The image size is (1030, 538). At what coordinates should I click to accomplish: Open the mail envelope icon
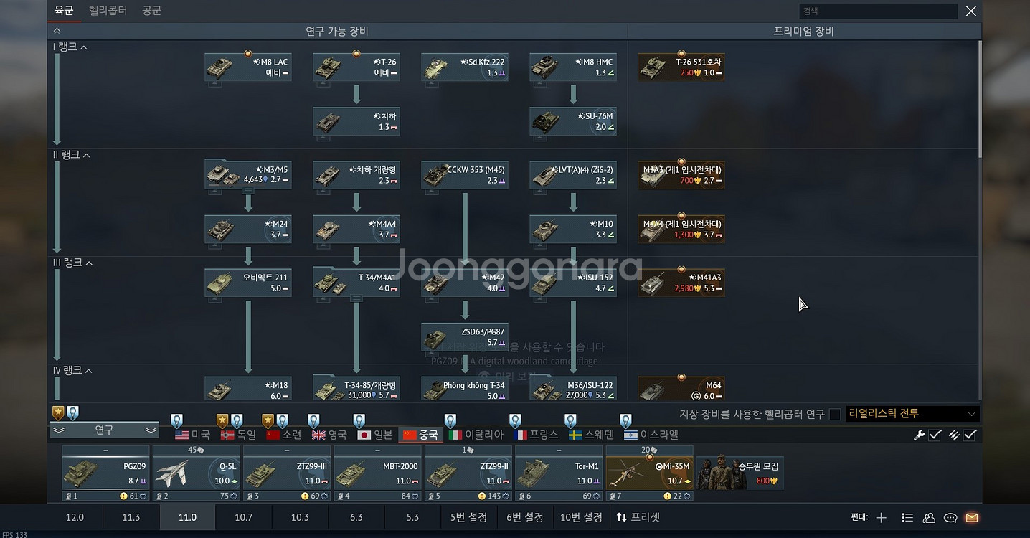click(x=971, y=517)
